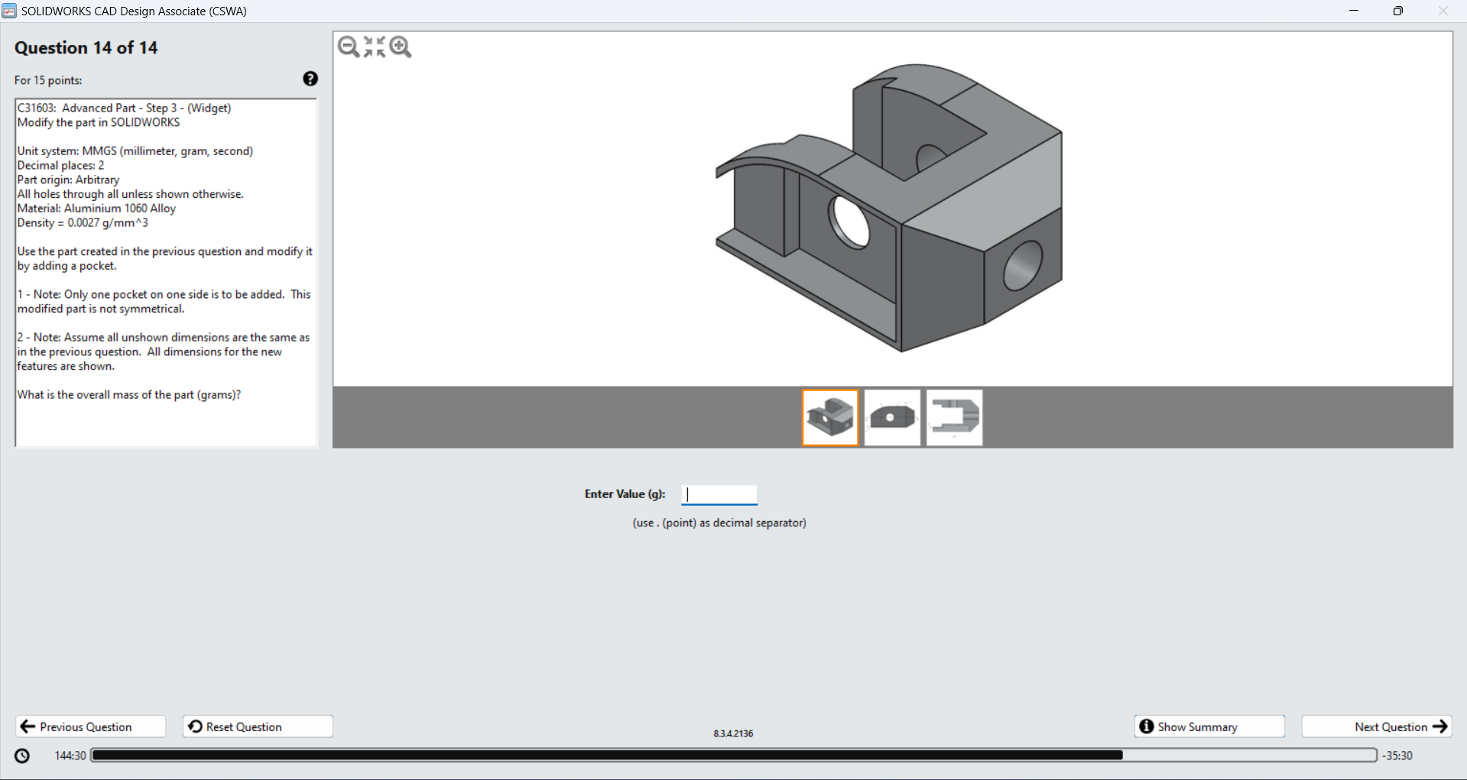Click the Reset Question button
The height and width of the screenshot is (780, 1467).
click(x=258, y=727)
